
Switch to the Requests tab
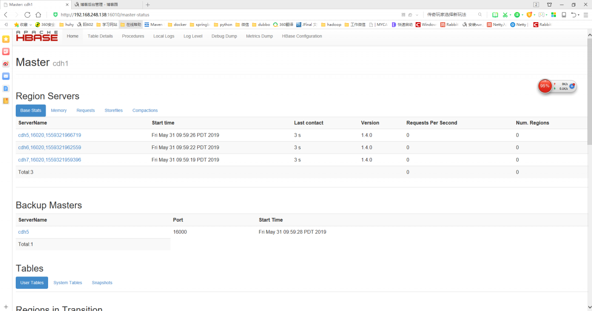pyautogui.click(x=86, y=111)
